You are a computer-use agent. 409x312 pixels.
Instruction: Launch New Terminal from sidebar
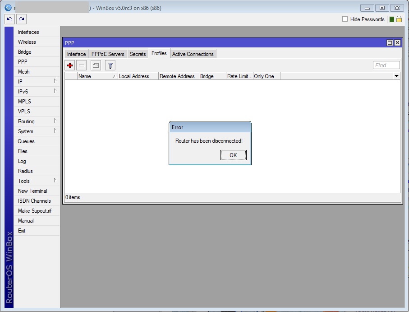(37, 191)
